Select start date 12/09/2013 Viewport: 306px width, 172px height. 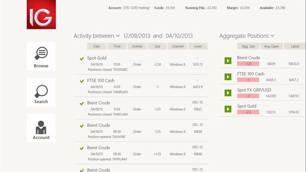point(137,36)
